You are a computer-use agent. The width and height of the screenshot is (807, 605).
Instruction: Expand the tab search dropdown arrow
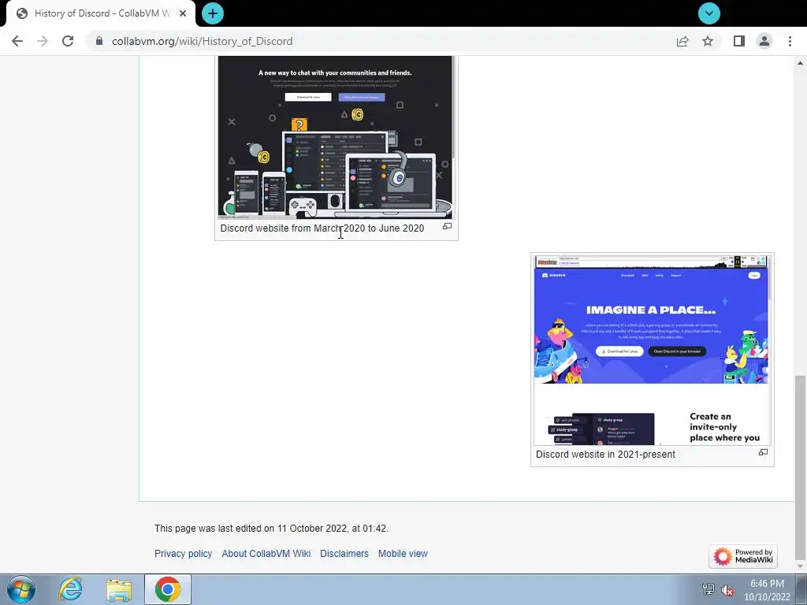click(709, 13)
